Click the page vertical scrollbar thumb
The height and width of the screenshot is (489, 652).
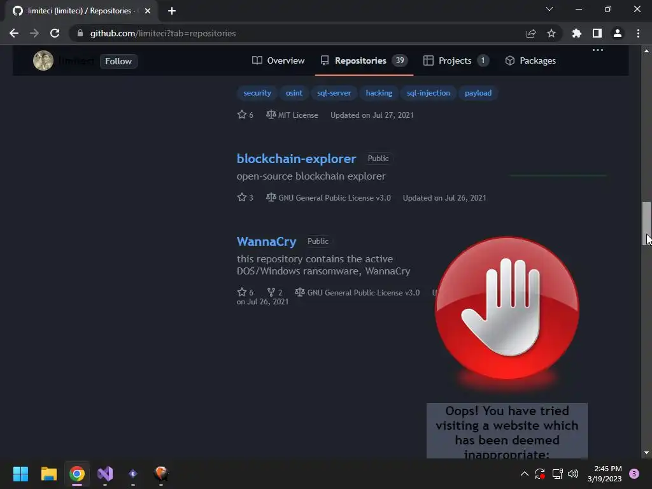(646, 223)
